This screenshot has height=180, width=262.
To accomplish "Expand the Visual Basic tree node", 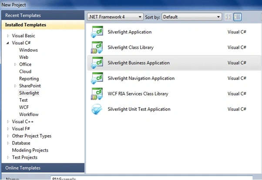I will click(8, 36).
